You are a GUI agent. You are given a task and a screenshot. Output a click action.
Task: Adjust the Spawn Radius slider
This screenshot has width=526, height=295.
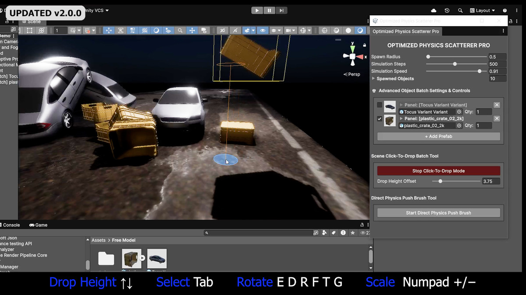tap(457, 57)
